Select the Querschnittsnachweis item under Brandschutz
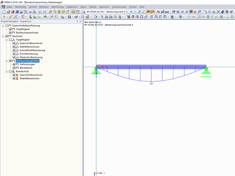Image resolution: width=235 pixels, height=176 pixels. click(31, 75)
